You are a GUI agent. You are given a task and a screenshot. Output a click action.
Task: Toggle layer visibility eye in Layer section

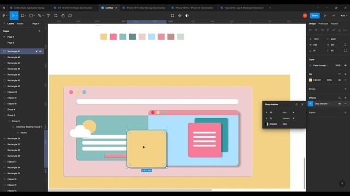click(345, 65)
